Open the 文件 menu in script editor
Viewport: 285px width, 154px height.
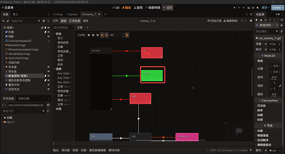coord(55,21)
